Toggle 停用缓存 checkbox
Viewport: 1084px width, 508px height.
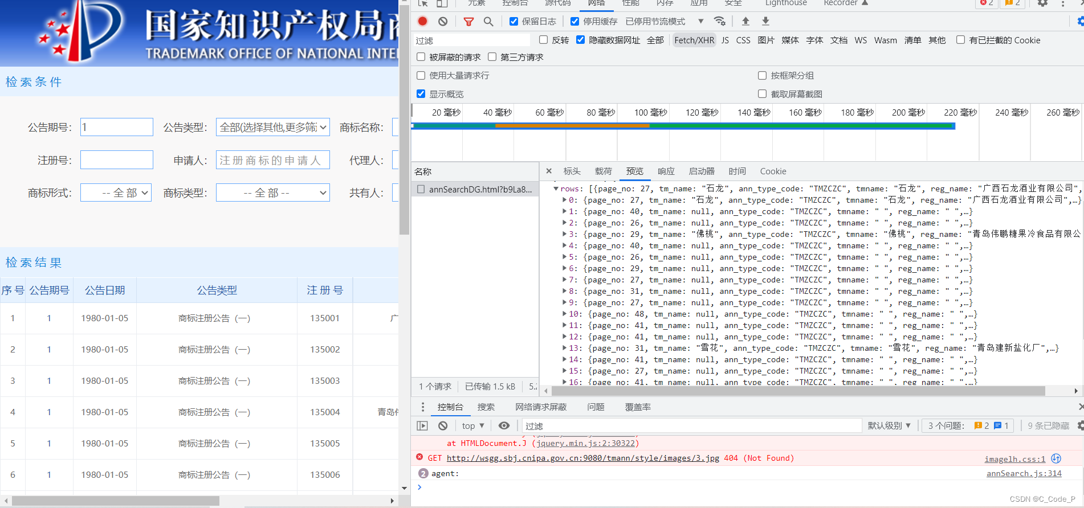574,22
